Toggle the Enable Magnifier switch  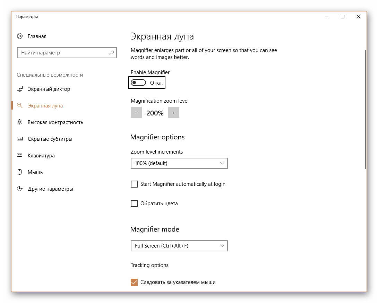pyautogui.click(x=138, y=83)
